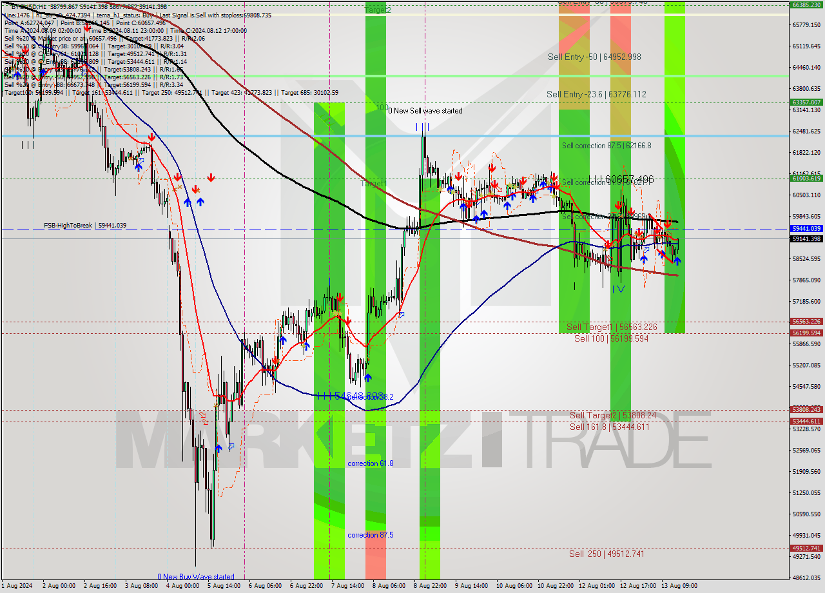
Task: Click the 48612.035 price axis value
Action: click(806, 578)
